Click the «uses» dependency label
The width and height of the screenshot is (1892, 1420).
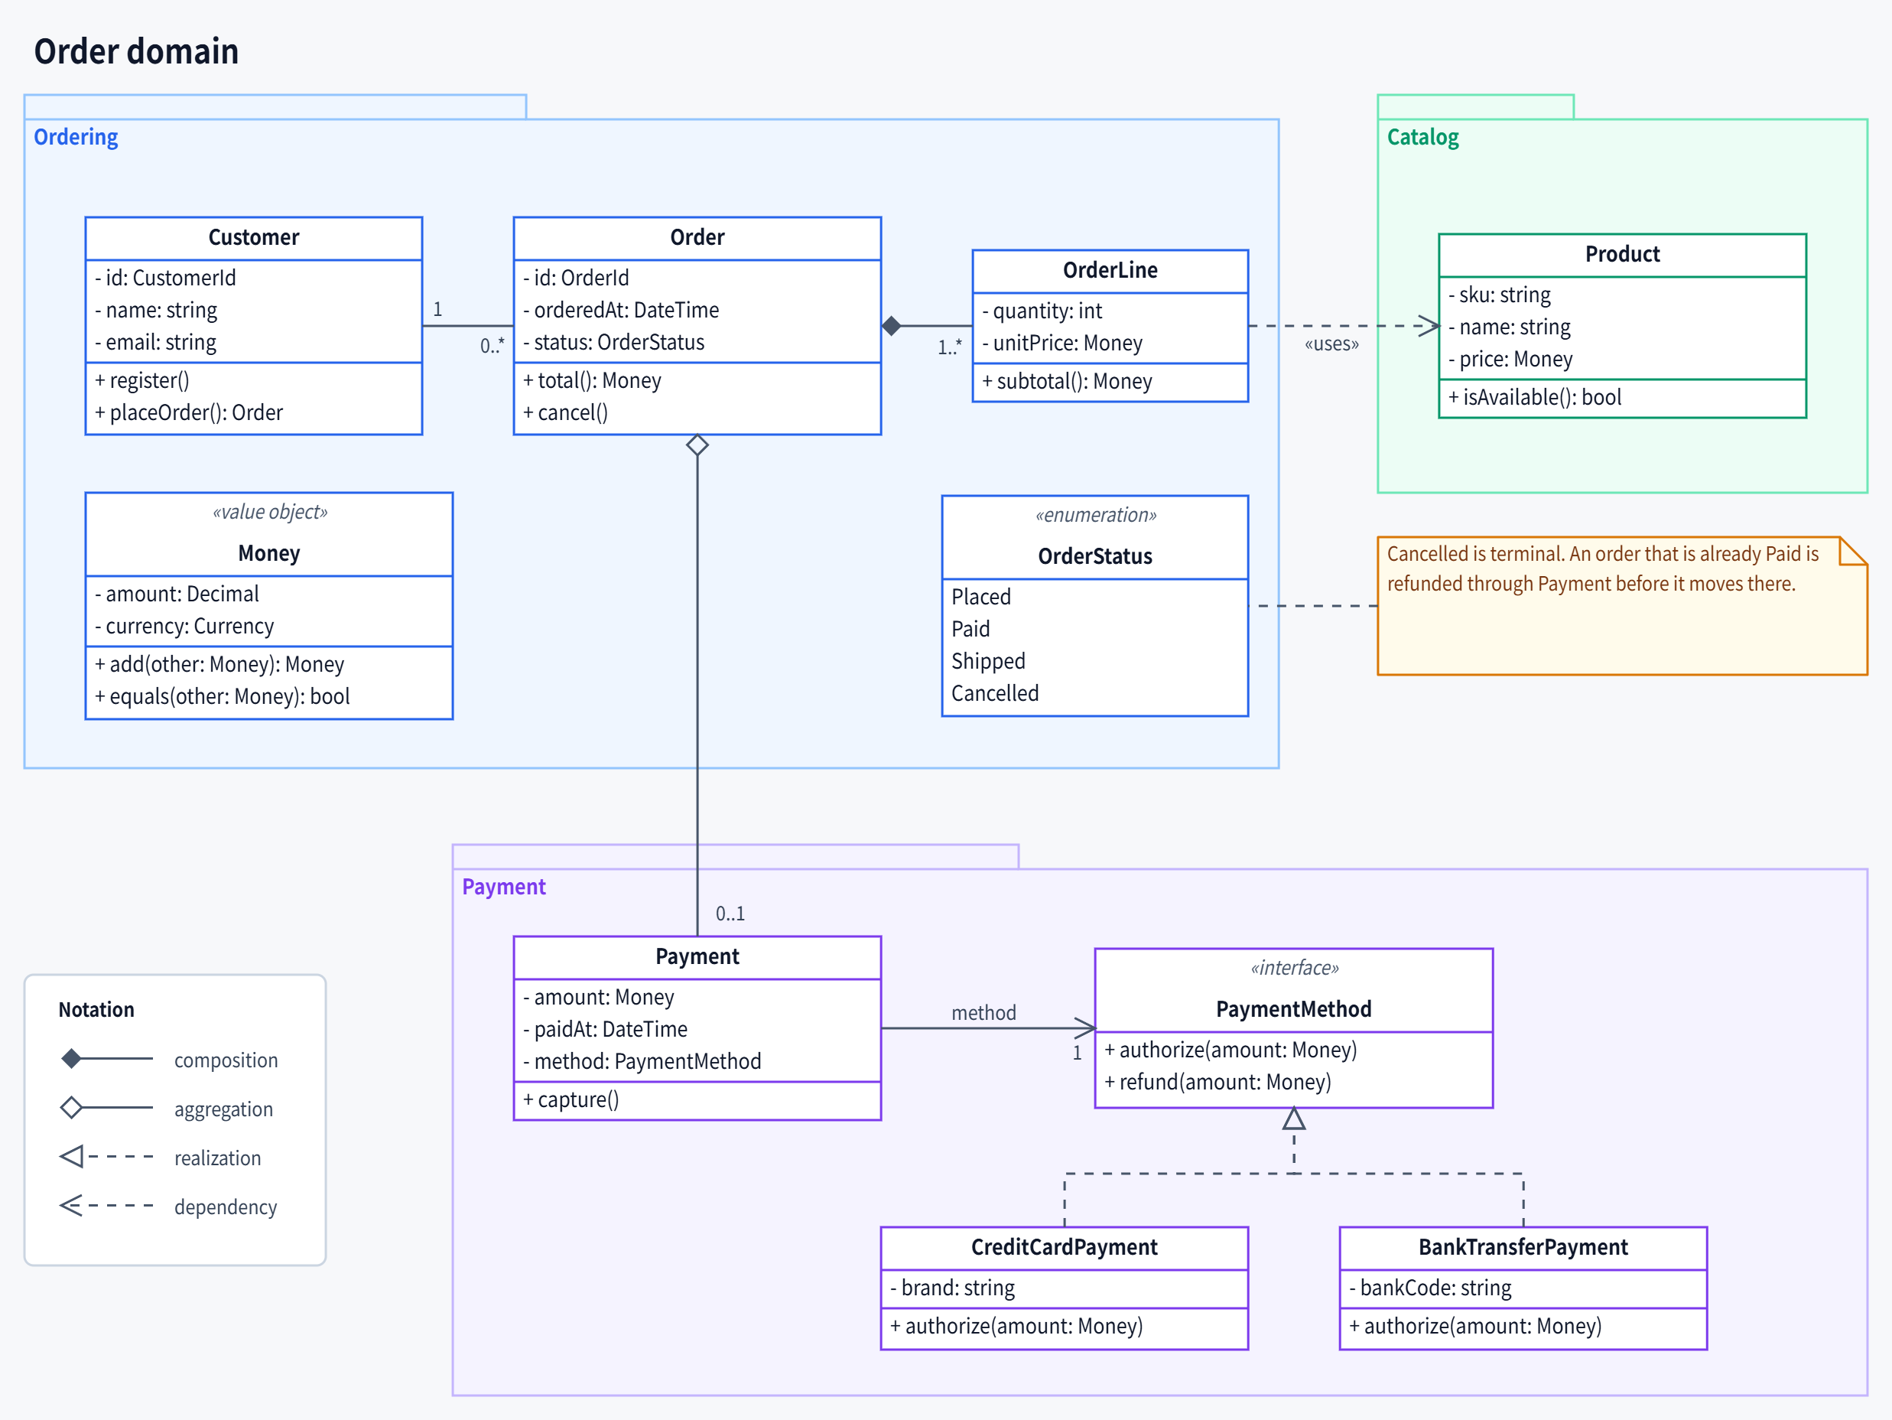pyautogui.click(x=1331, y=344)
